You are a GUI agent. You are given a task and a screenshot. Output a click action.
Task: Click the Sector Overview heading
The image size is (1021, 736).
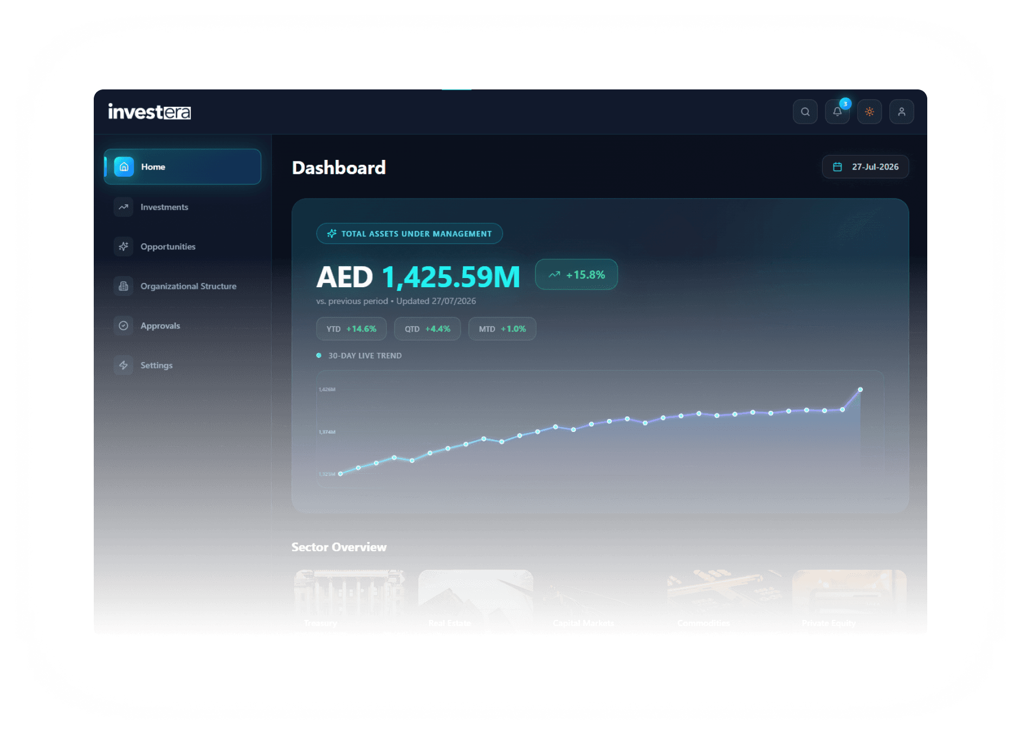[x=339, y=547]
